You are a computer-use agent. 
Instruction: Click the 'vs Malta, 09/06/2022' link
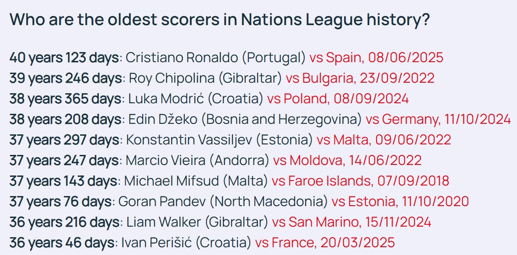point(383,140)
